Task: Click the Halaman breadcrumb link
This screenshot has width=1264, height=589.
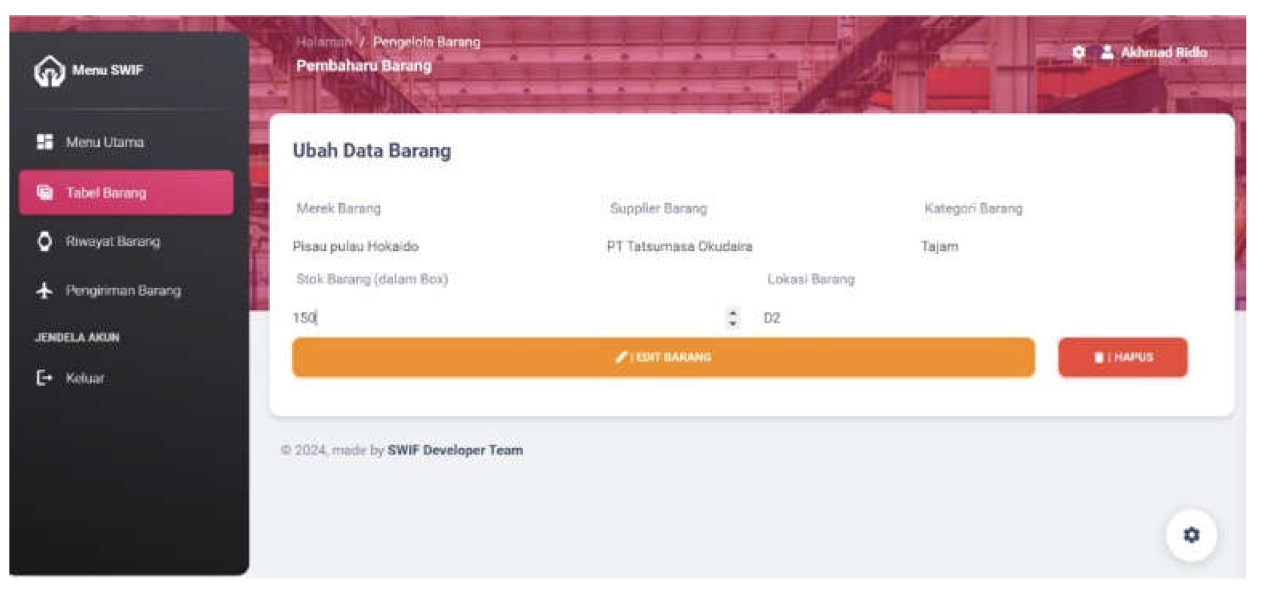Action: 324,42
